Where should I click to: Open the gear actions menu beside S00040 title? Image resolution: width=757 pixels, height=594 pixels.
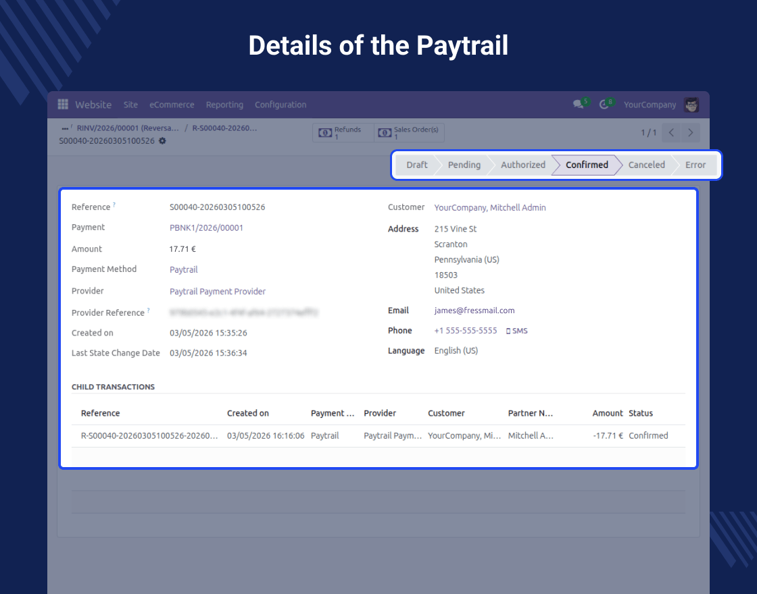click(163, 141)
